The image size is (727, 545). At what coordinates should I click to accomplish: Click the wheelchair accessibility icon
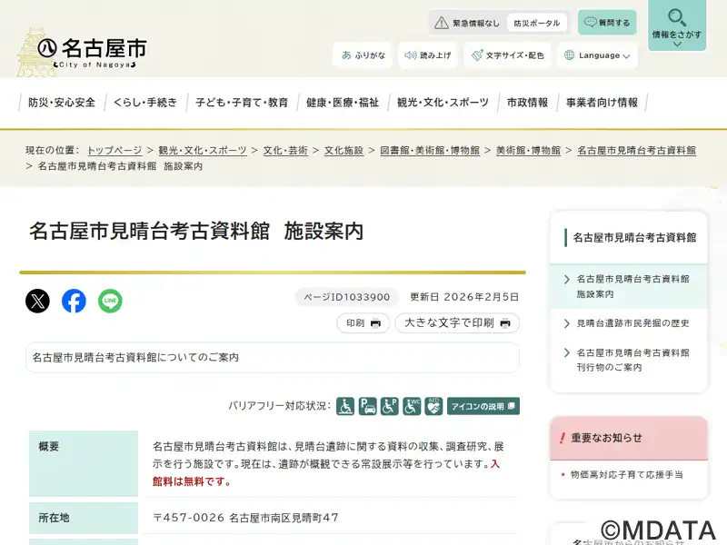pyautogui.click(x=345, y=406)
